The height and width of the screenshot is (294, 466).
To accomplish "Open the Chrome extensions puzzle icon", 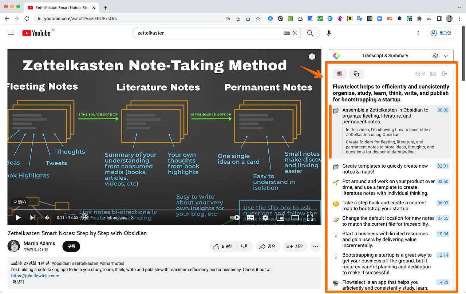I will [x=419, y=19].
